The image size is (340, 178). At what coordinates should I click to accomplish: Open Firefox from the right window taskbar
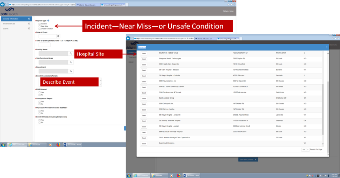179,176
